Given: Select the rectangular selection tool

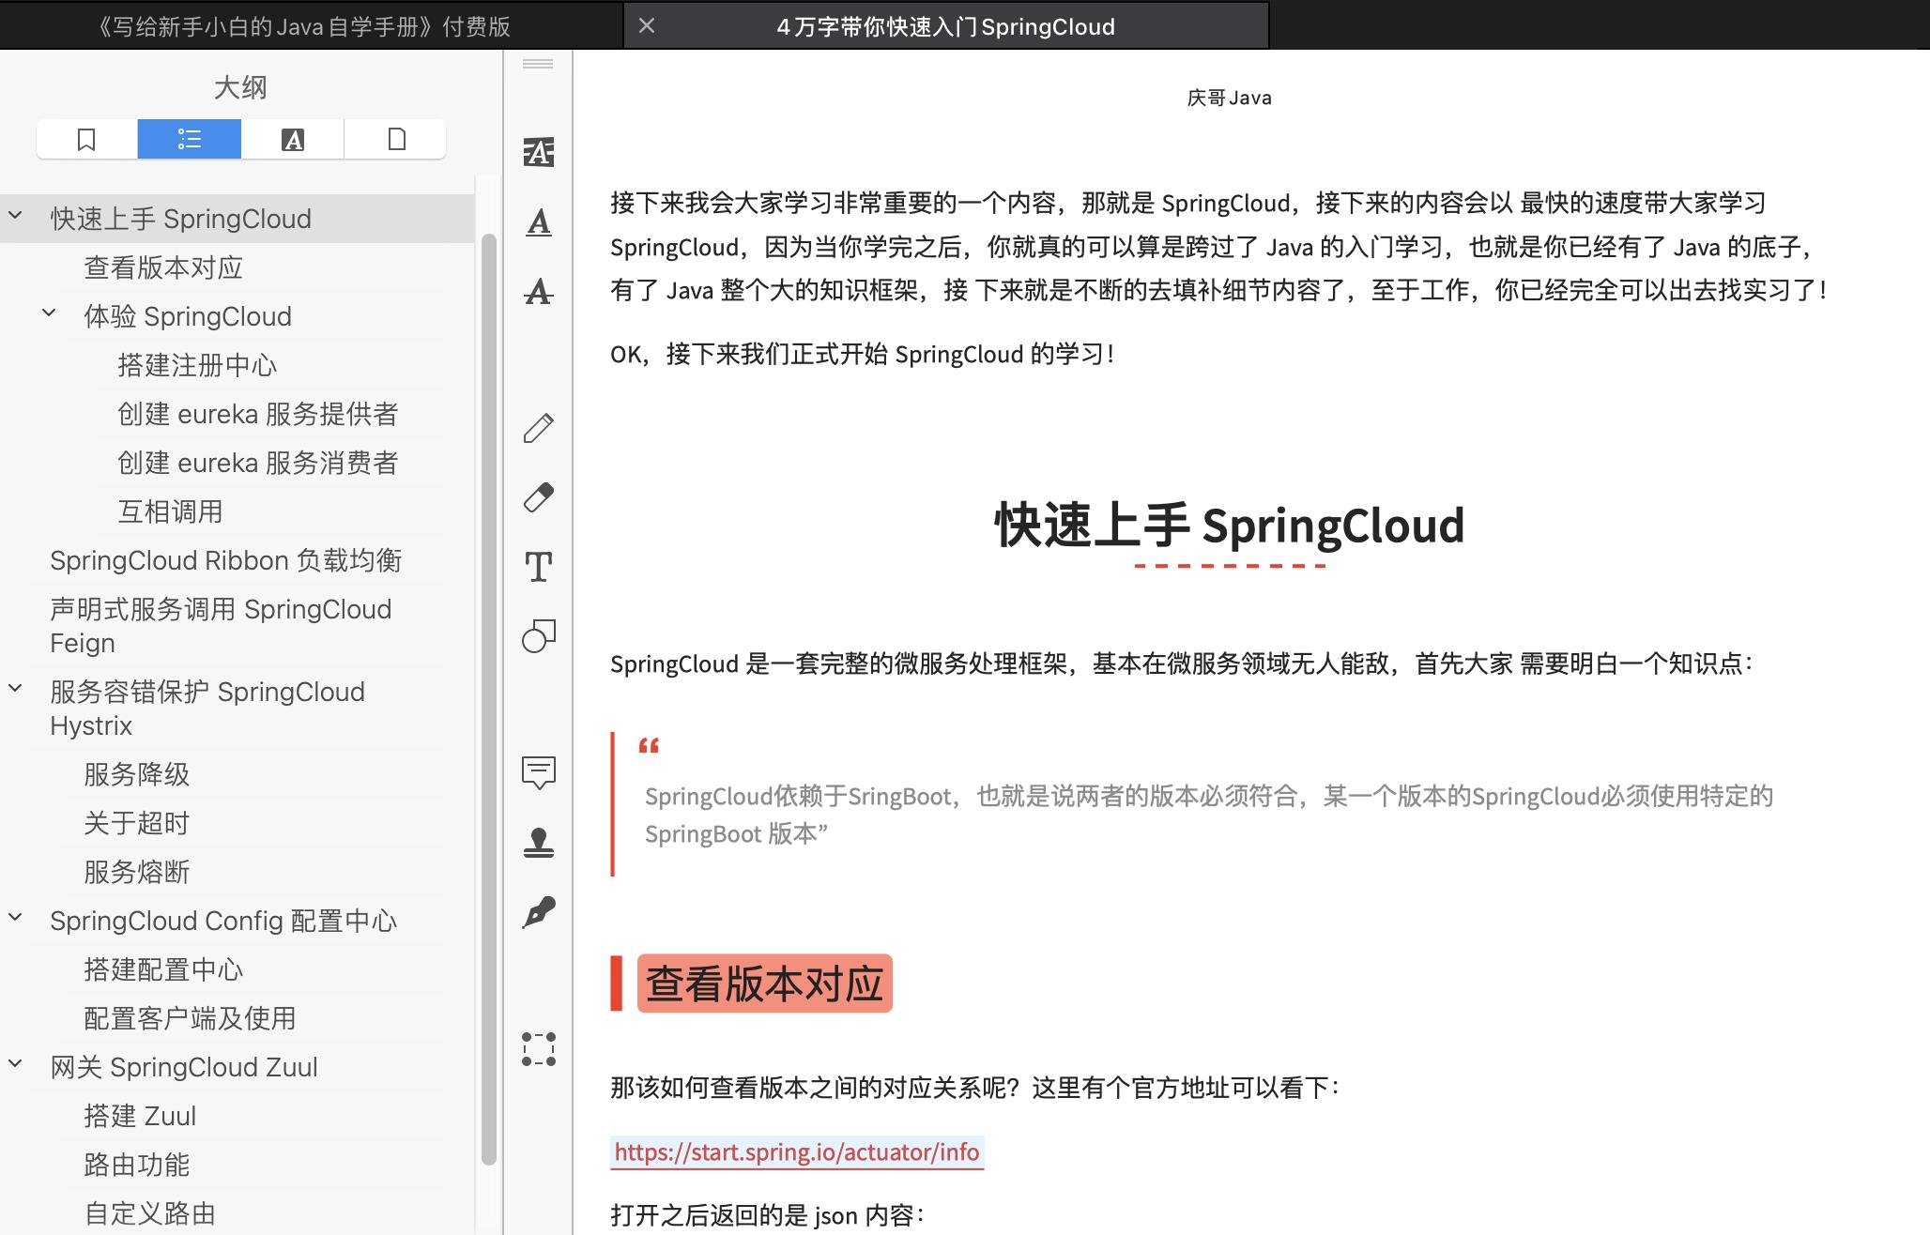Looking at the screenshot, I should (539, 1049).
